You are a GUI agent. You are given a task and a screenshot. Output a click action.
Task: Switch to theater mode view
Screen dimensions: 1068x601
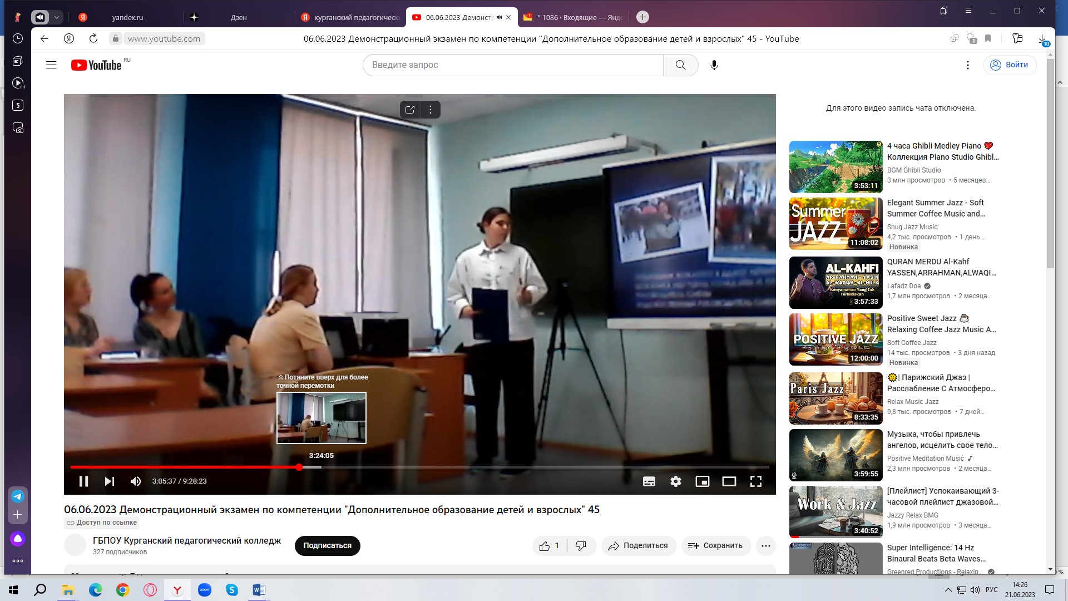pos(729,481)
